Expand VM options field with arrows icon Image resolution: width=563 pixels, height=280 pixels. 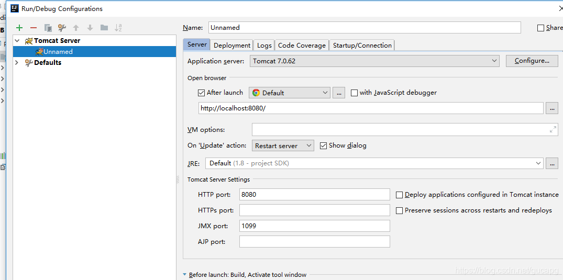(x=553, y=130)
